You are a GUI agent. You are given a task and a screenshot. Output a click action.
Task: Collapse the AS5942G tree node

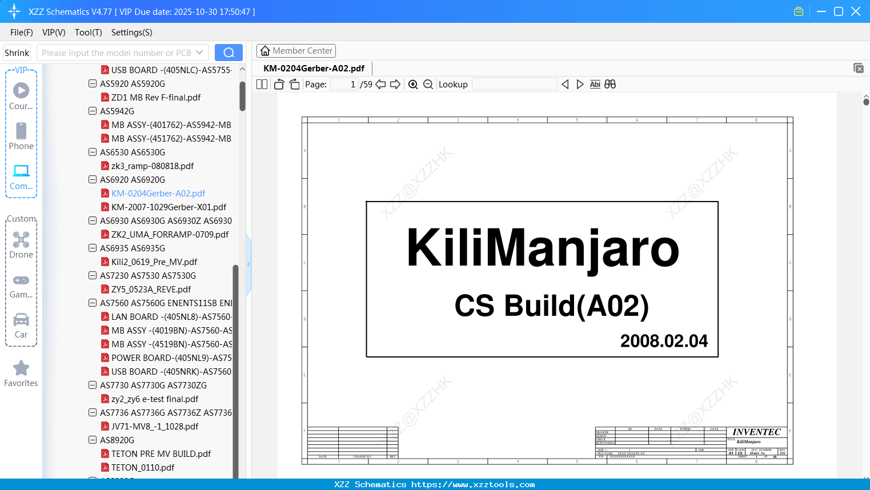point(93,111)
